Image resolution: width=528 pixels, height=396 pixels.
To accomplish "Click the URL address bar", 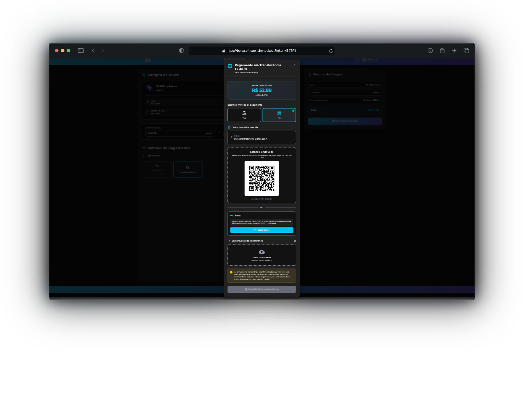I will click(x=261, y=51).
